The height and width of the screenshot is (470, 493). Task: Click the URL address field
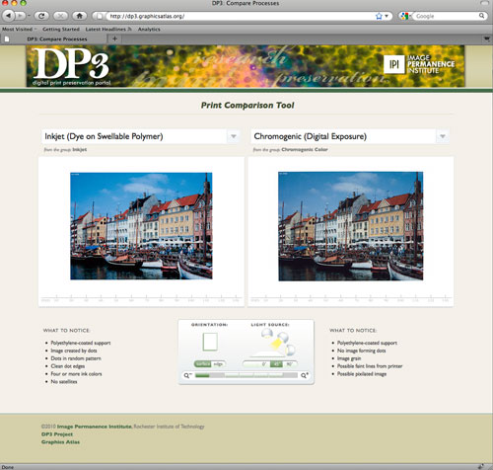242,16
